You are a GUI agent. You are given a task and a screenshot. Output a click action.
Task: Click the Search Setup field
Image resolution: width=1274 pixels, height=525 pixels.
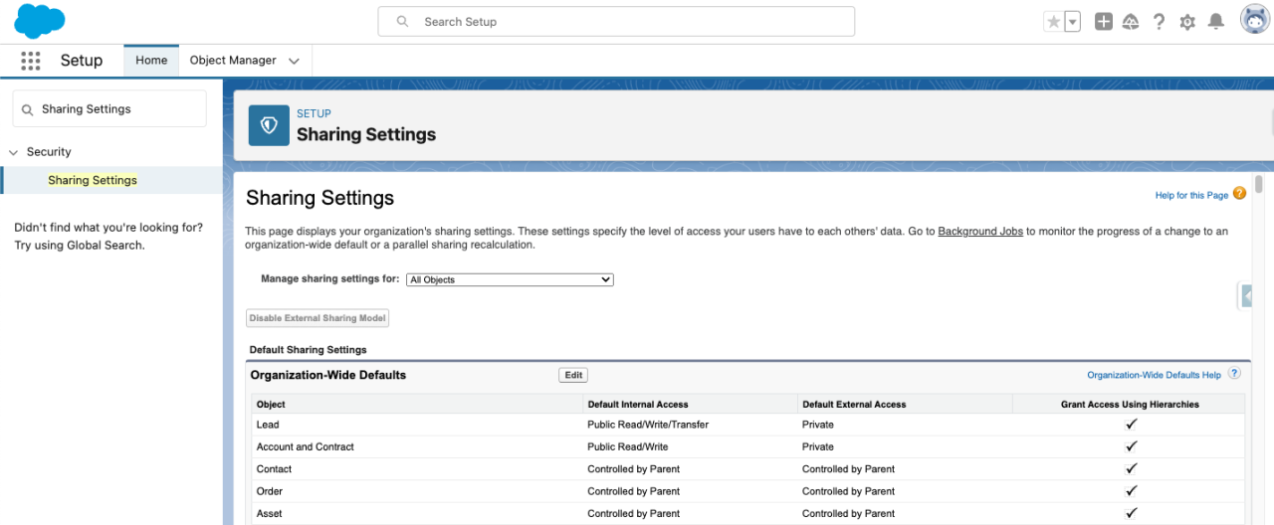click(616, 22)
